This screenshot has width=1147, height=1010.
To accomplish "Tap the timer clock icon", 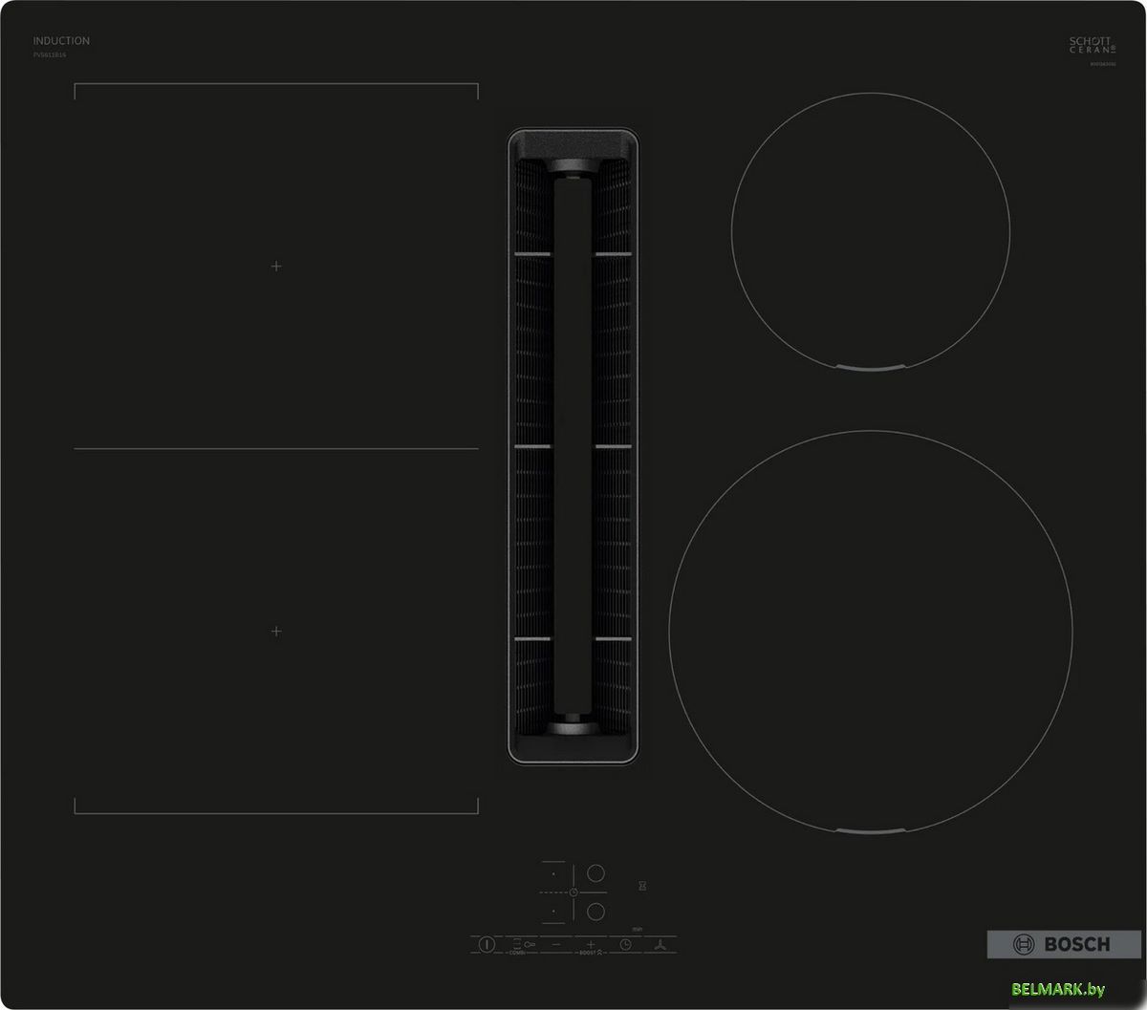I will pos(625,944).
